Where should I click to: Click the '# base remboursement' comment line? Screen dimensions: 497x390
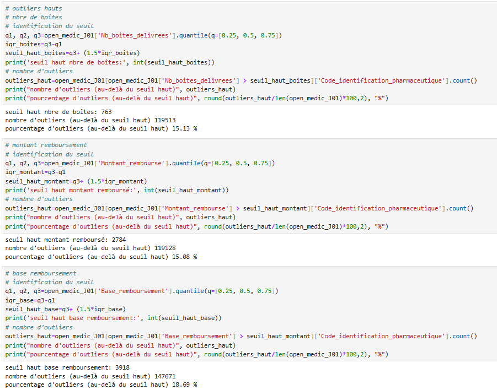click(x=41, y=273)
